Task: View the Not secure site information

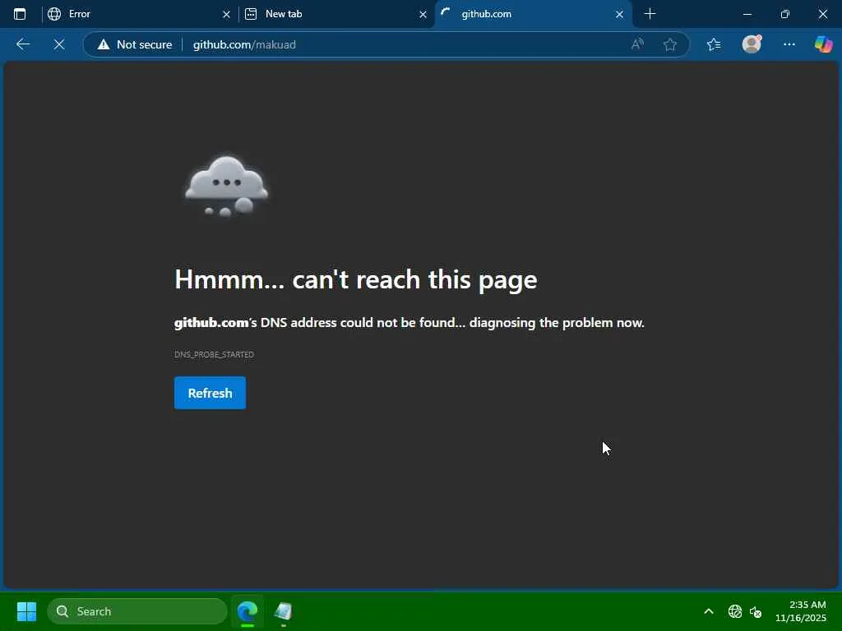Action: [135, 44]
